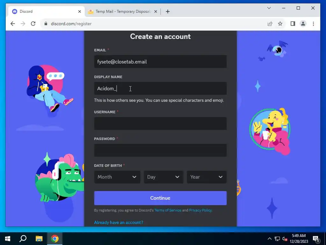The height and width of the screenshot is (245, 326).
Task: Open the taskbar clock and date
Action: [x=299, y=239]
